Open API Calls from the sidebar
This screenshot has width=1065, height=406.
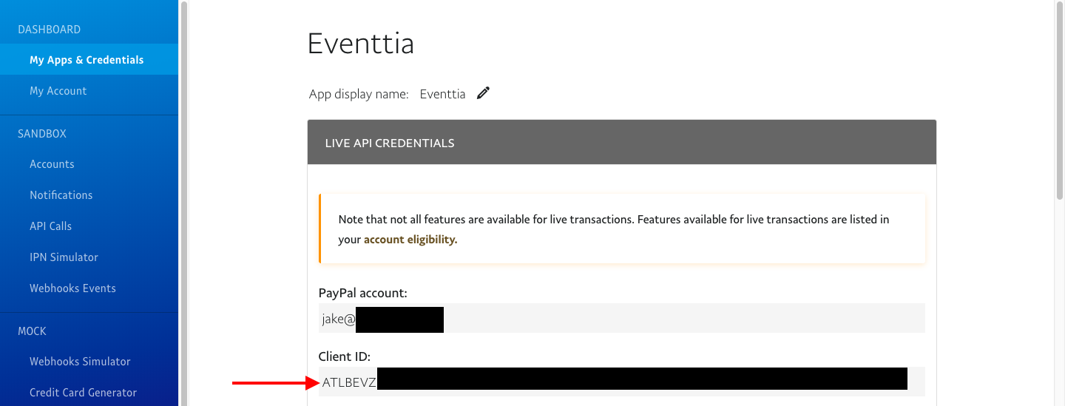pyautogui.click(x=50, y=226)
